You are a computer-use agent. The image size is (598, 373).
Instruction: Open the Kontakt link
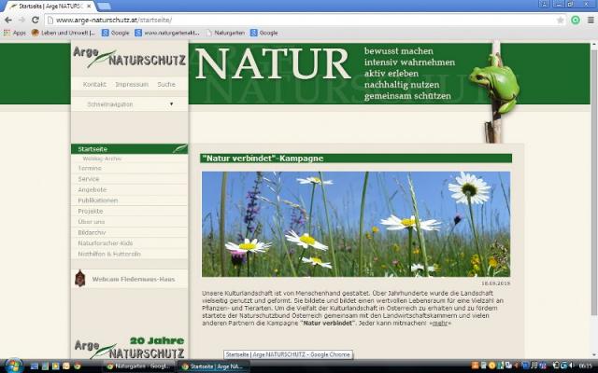pyautogui.click(x=94, y=85)
